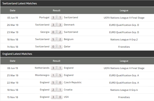Screen dimensions: 154x101
Task: Click the Croatia team name
Action: (68, 90)
